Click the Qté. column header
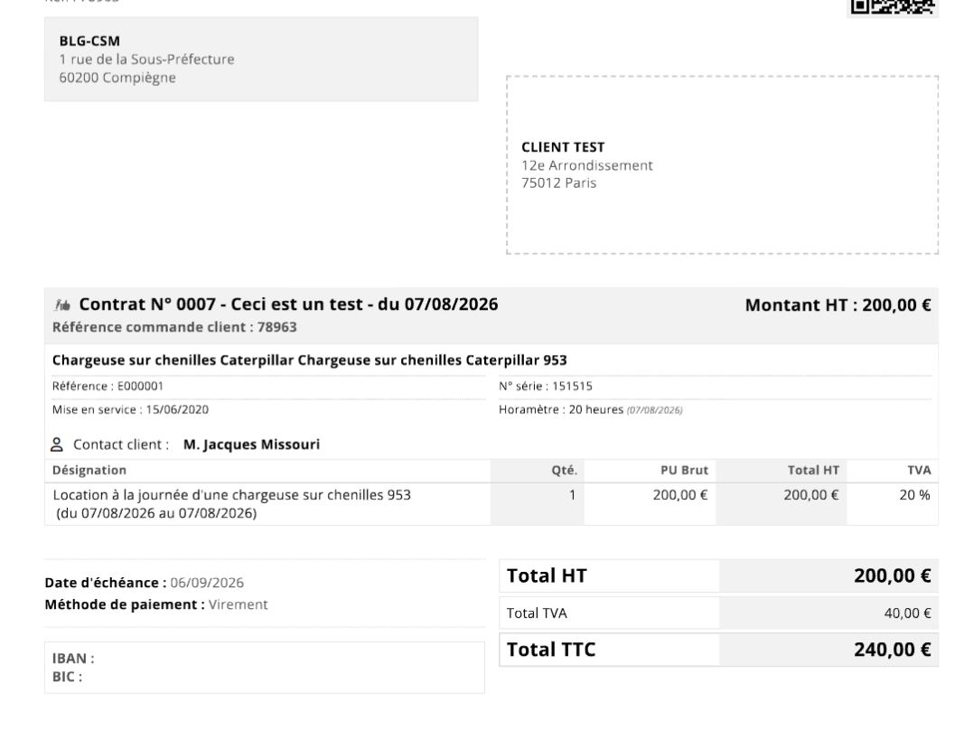 (565, 471)
